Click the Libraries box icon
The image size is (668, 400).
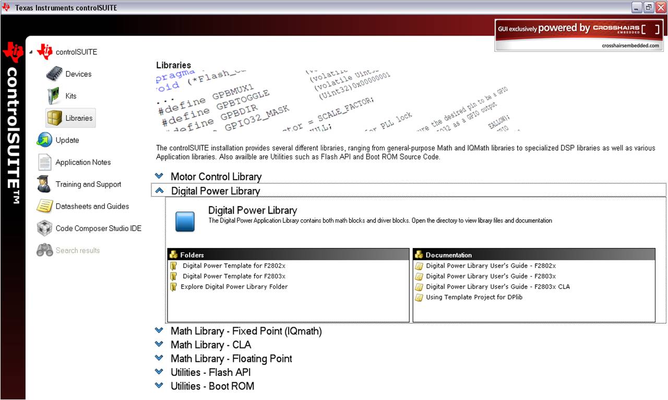(54, 118)
